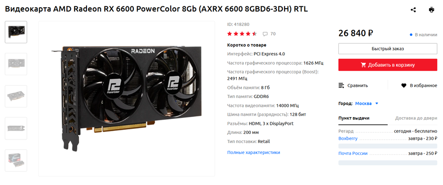Switch to Доставка до двери tab
The width and height of the screenshot is (443, 185).
pyautogui.click(x=416, y=118)
